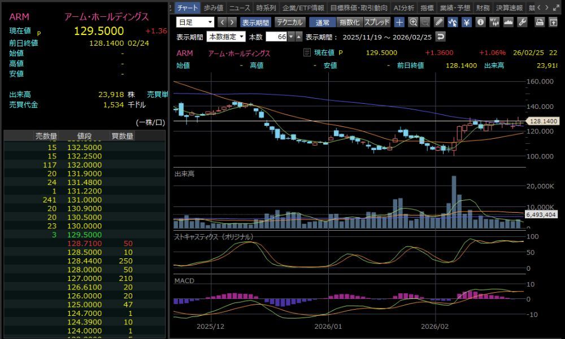The height and width of the screenshot is (339, 565).
Task: Click ask price 130.0000 in order book
Action: point(84,226)
